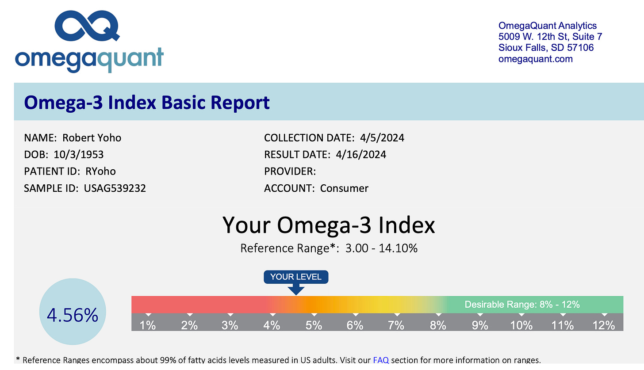Screen dimensions: 644x370
Task: Click the Sioux Falls, SD 57106 line
Action: tap(546, 48)
